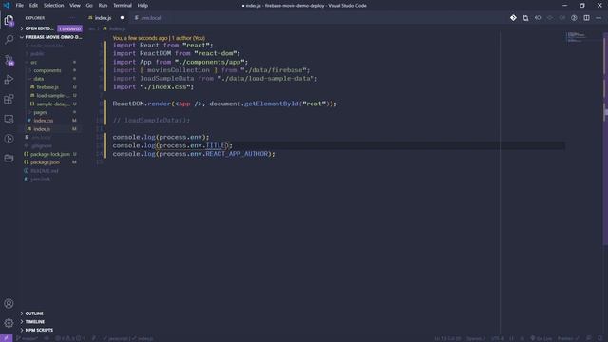
Task: Click the Go Live status bar button
Action: point(541,338)
